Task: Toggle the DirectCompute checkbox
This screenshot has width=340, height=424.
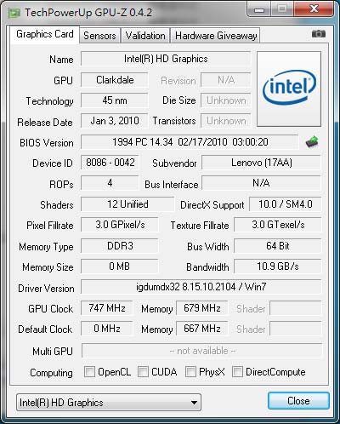Action: tap(237, 372)
